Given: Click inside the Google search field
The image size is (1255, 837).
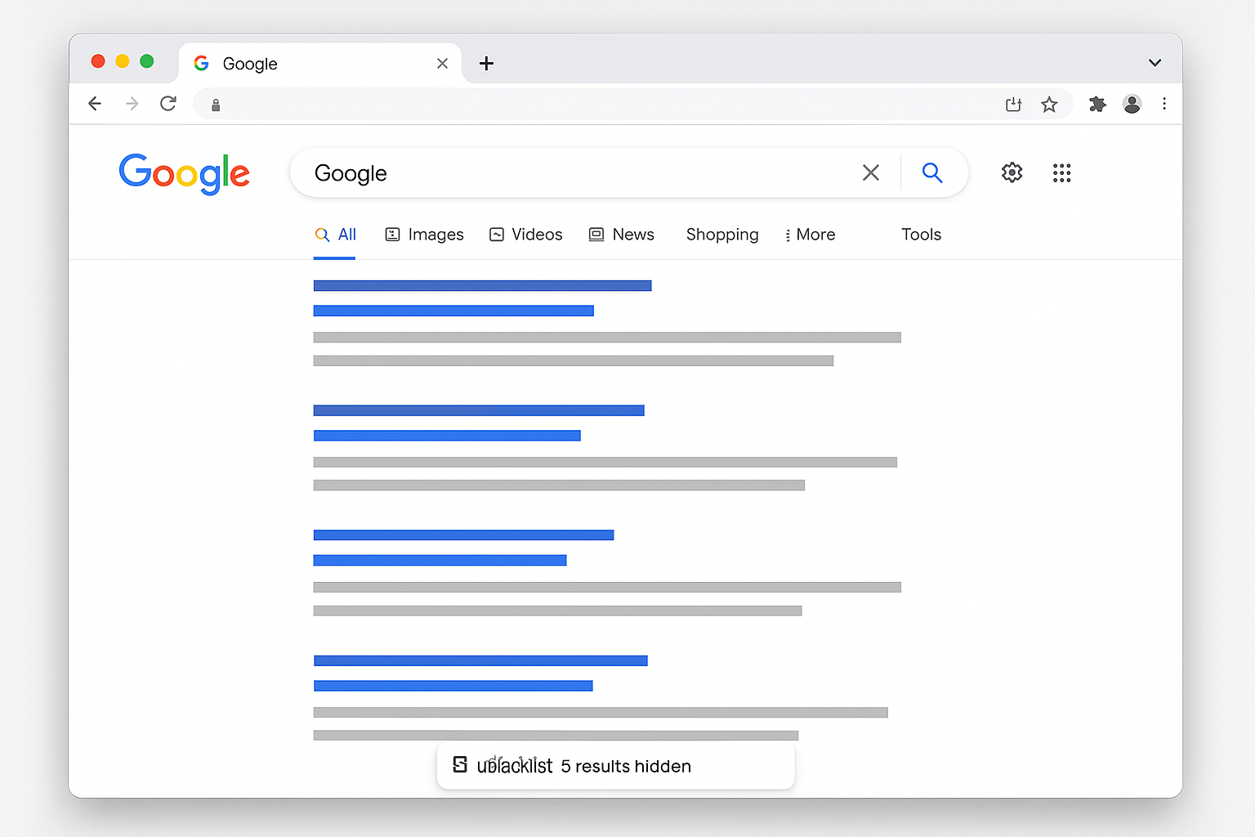Looking at the screenshot, I should tap(572, 172).
